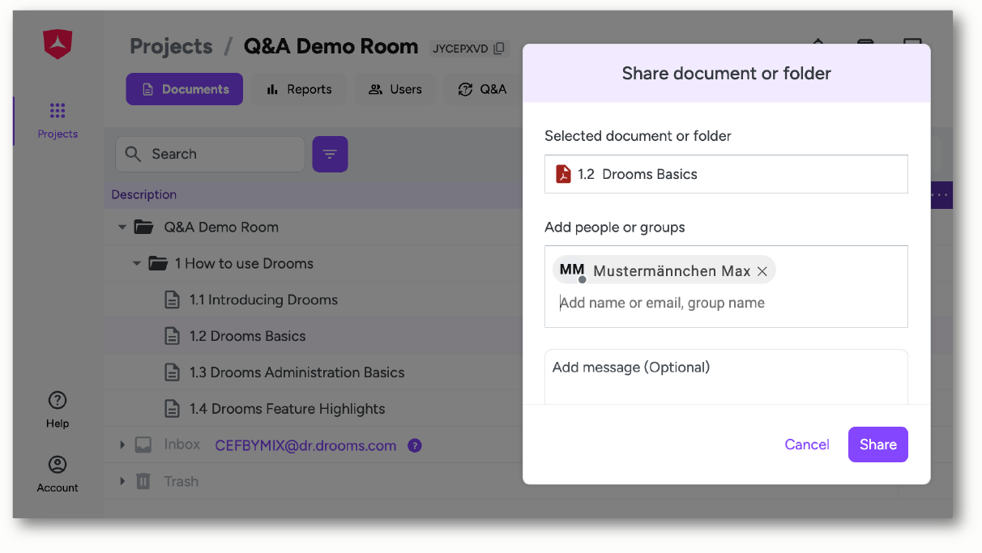Screen dimensions: 982x553
Task: Click the Q&A Demo Room folder icon
Action: point(143,227)
